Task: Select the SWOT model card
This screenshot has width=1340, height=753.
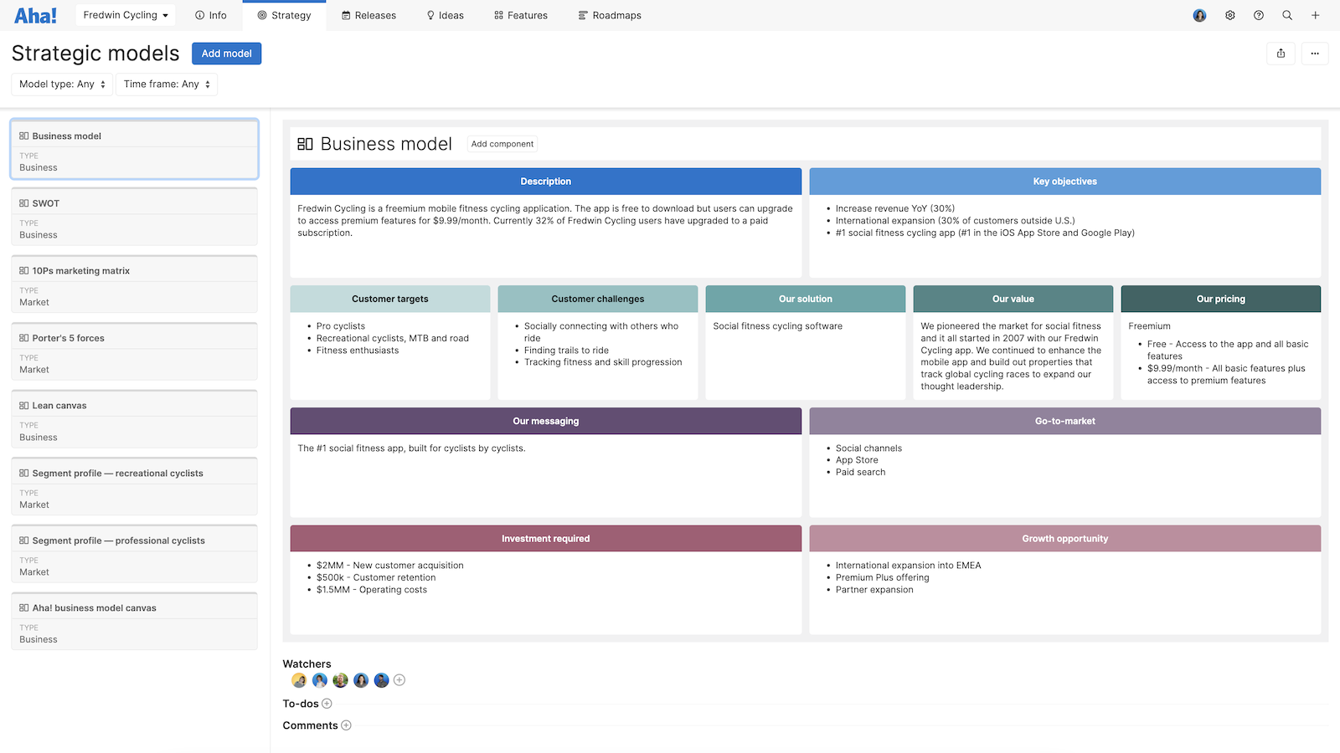Action: click(x=134, y=218)
